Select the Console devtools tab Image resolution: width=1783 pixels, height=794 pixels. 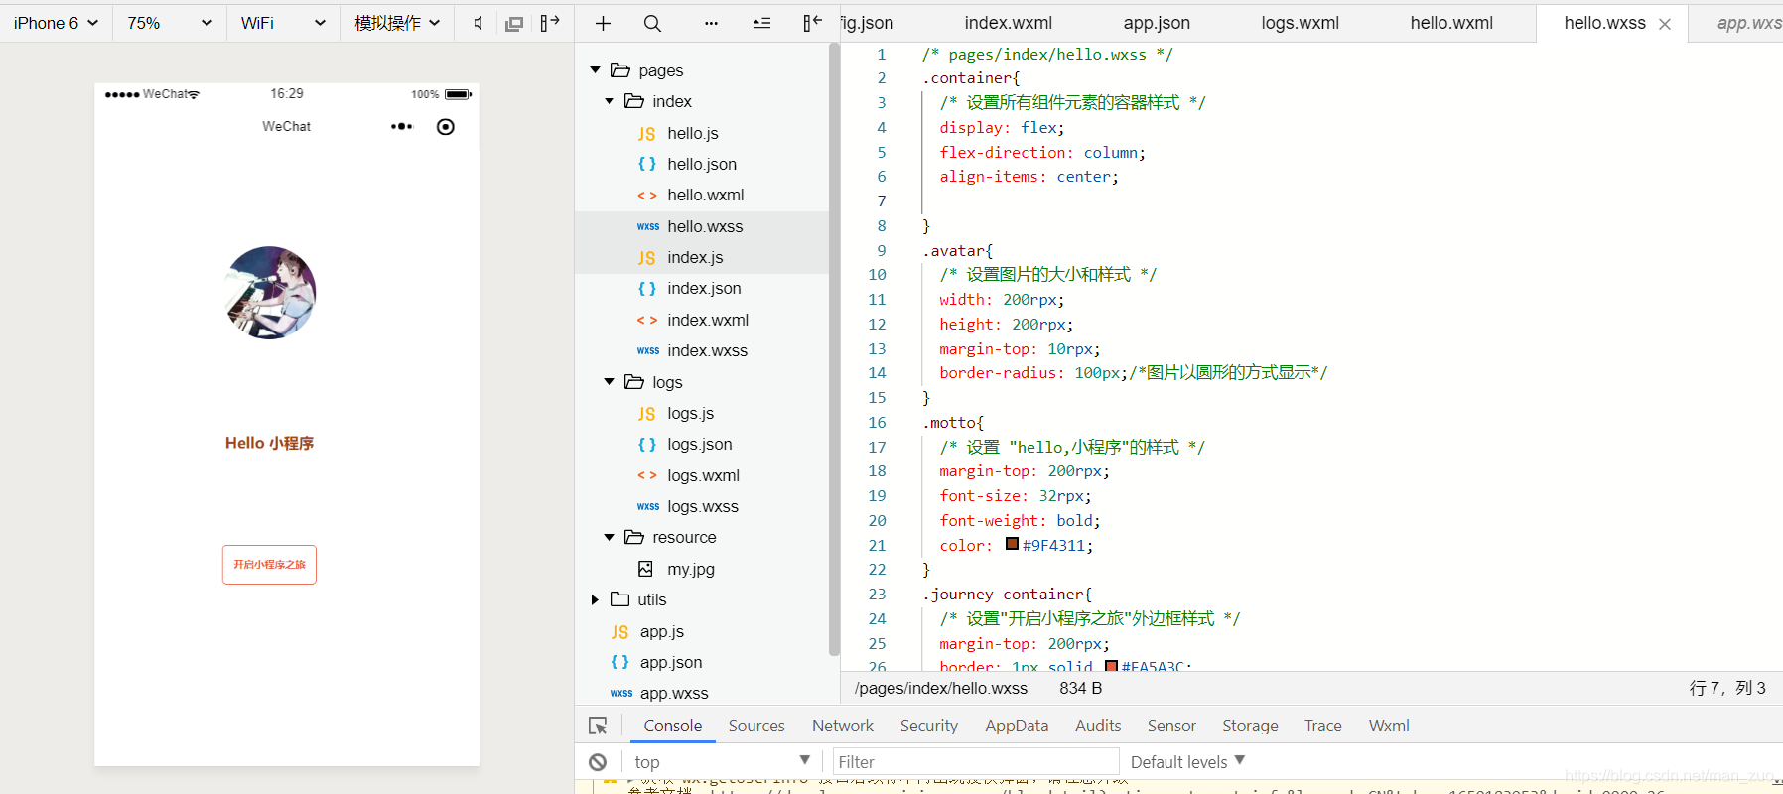672,726
